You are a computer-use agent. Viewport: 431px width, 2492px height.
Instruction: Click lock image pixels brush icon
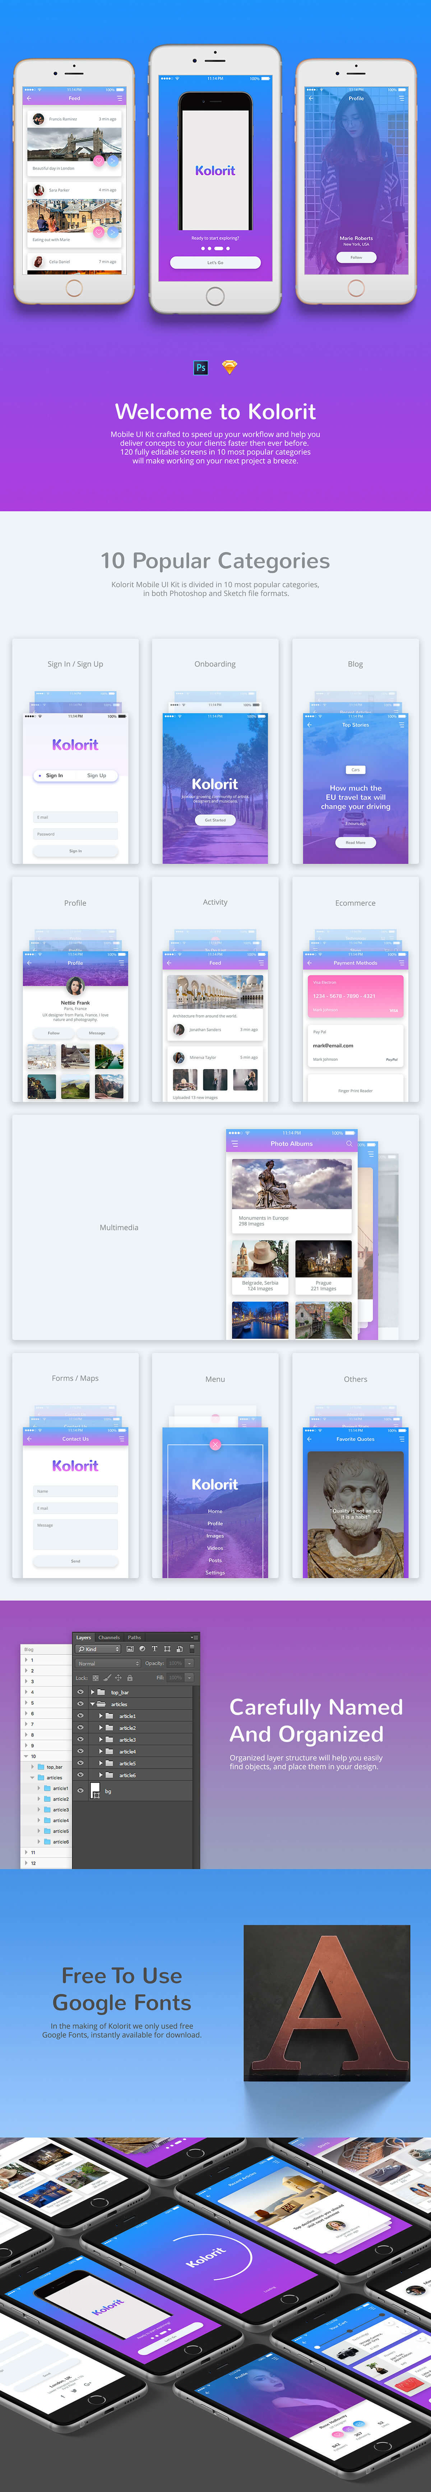(x=107, y=1677)
